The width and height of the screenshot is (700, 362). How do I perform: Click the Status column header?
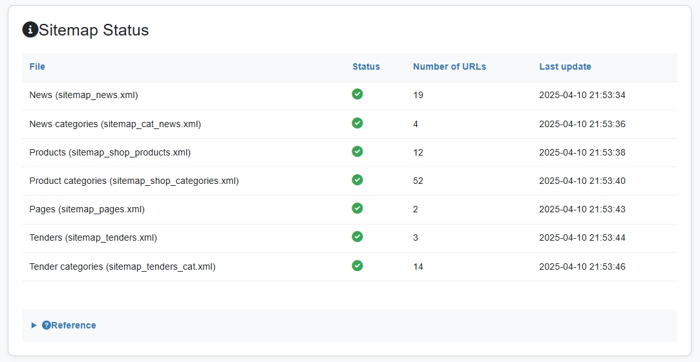[x=366, y=66]
